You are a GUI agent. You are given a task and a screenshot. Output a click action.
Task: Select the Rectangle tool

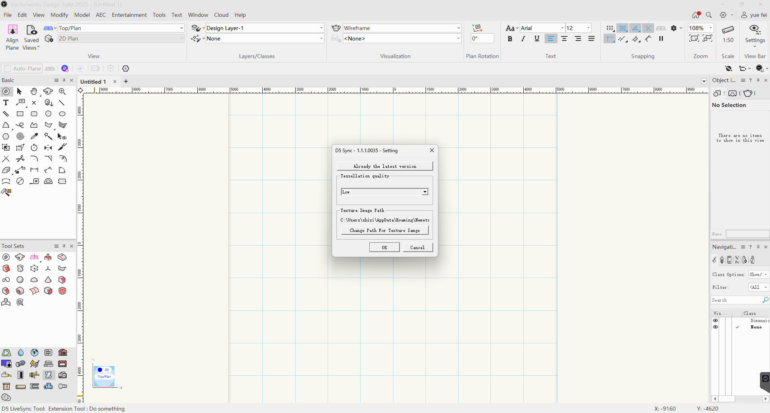coord(20,114)
